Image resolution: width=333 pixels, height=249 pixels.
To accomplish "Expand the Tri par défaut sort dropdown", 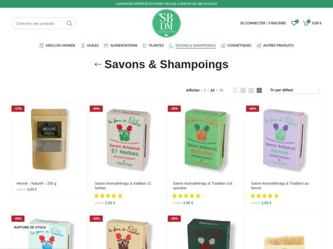I will click(296, 90).
